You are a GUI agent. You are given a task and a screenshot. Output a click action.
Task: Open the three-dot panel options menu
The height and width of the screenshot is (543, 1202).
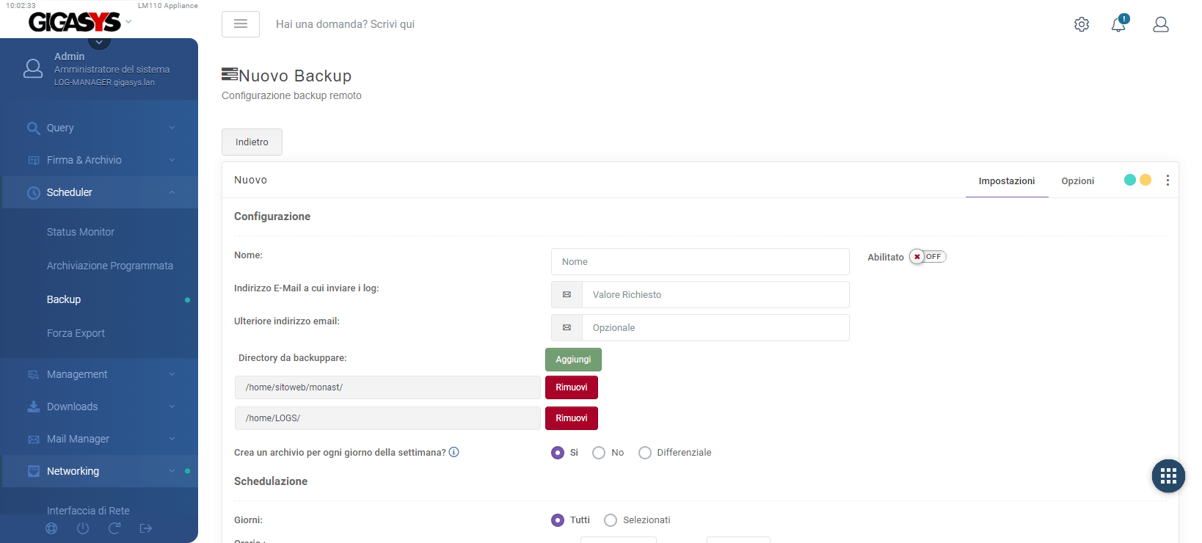click(1168, 181)
